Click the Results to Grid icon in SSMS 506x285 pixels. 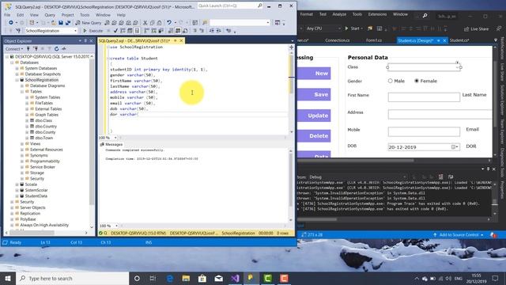tap(178, 31)
